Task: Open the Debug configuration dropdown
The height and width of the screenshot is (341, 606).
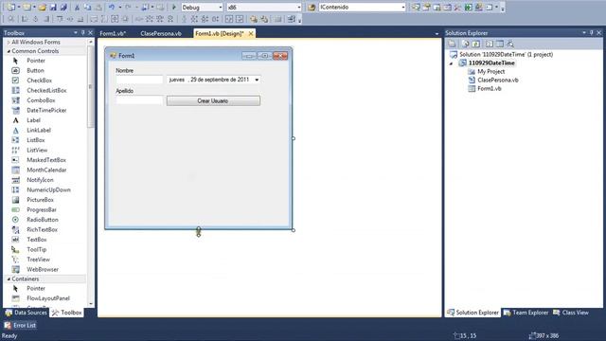Action: 221,8
